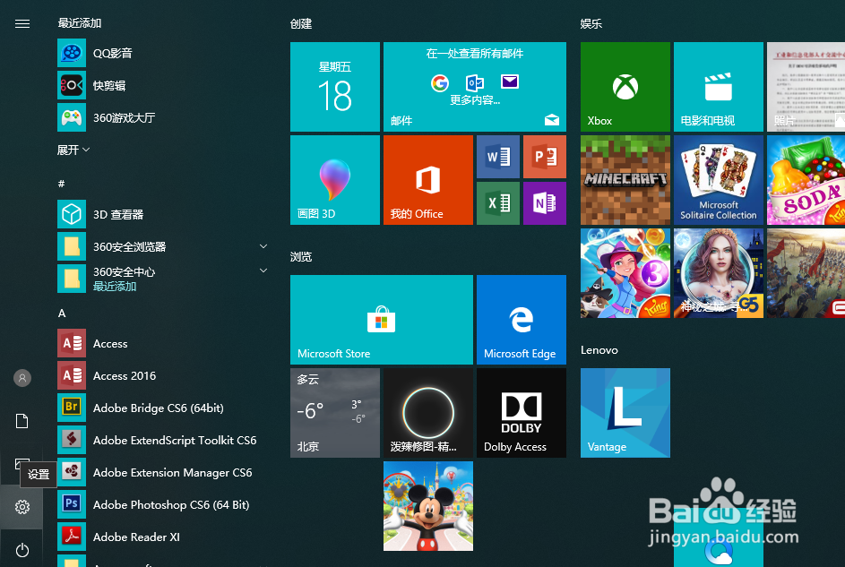Open Bubble Witch 3 game tile
The width and height of the screenshot is (845, 567).
625,273
